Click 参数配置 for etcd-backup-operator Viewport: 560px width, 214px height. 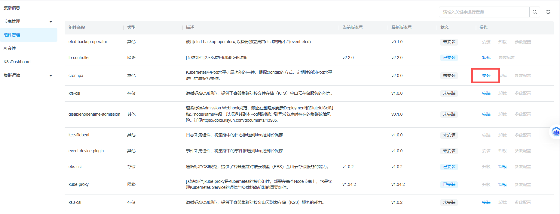pos(523,42)
